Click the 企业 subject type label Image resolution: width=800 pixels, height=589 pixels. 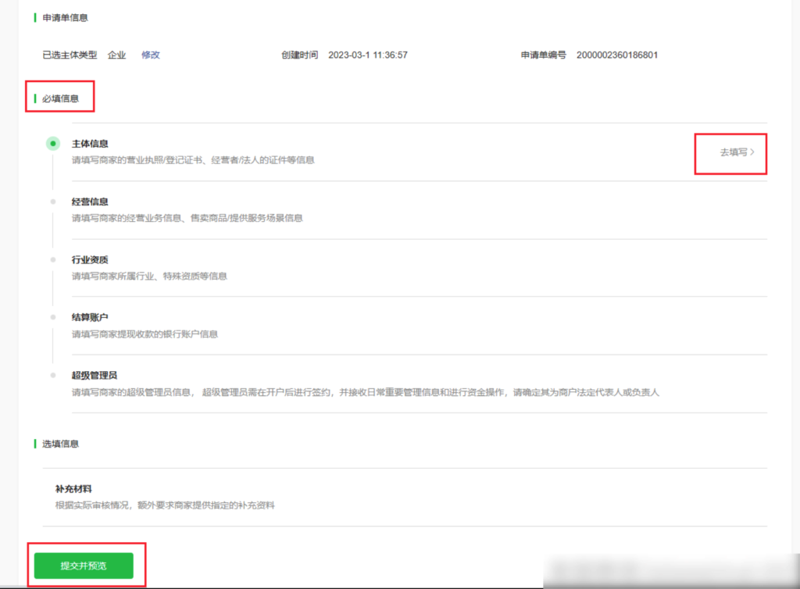click(116, 55)
